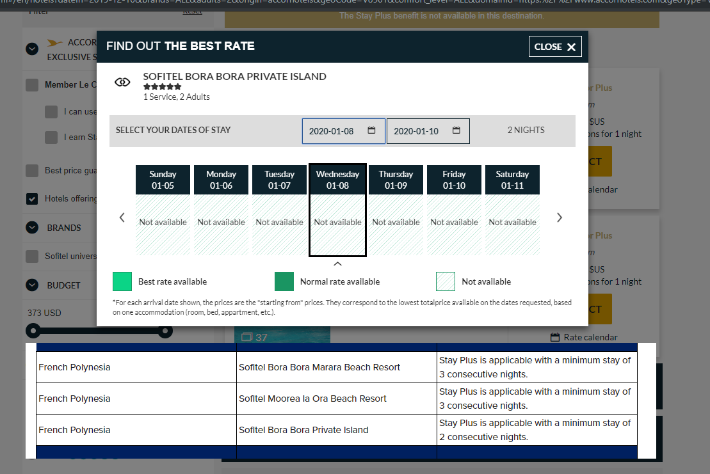This screenshot has height=474, width=710.
Task: Click Sofitel Bora Bora Marara Beach Resort cell
Action: [x=337, y=367]
